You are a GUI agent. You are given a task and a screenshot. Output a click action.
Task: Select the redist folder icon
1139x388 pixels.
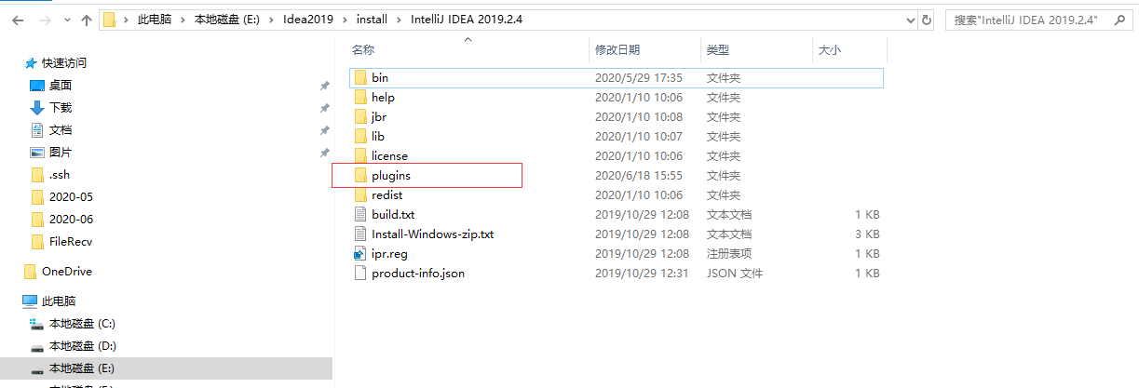click(x=361, y=194)
